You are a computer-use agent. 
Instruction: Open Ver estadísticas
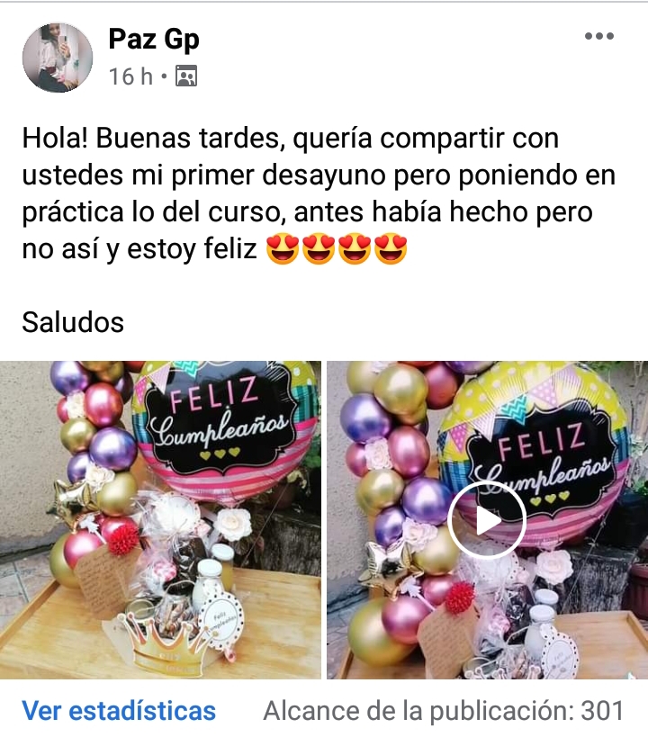point(119,711)
